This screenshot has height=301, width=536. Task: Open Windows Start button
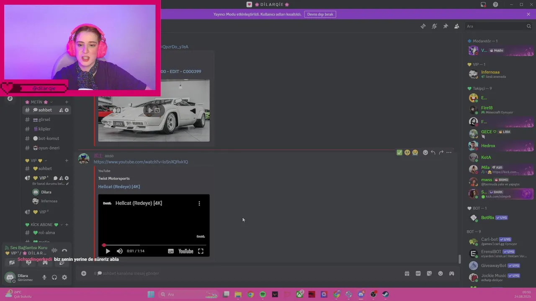pos(151,294)
